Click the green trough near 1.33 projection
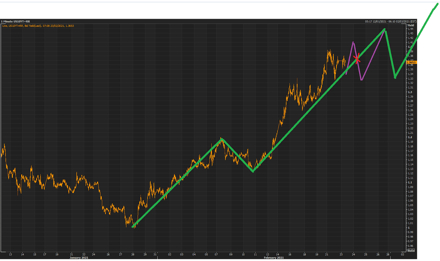This screenshot has height=261, width=440. pyautogui.click(x=395, y=77)
